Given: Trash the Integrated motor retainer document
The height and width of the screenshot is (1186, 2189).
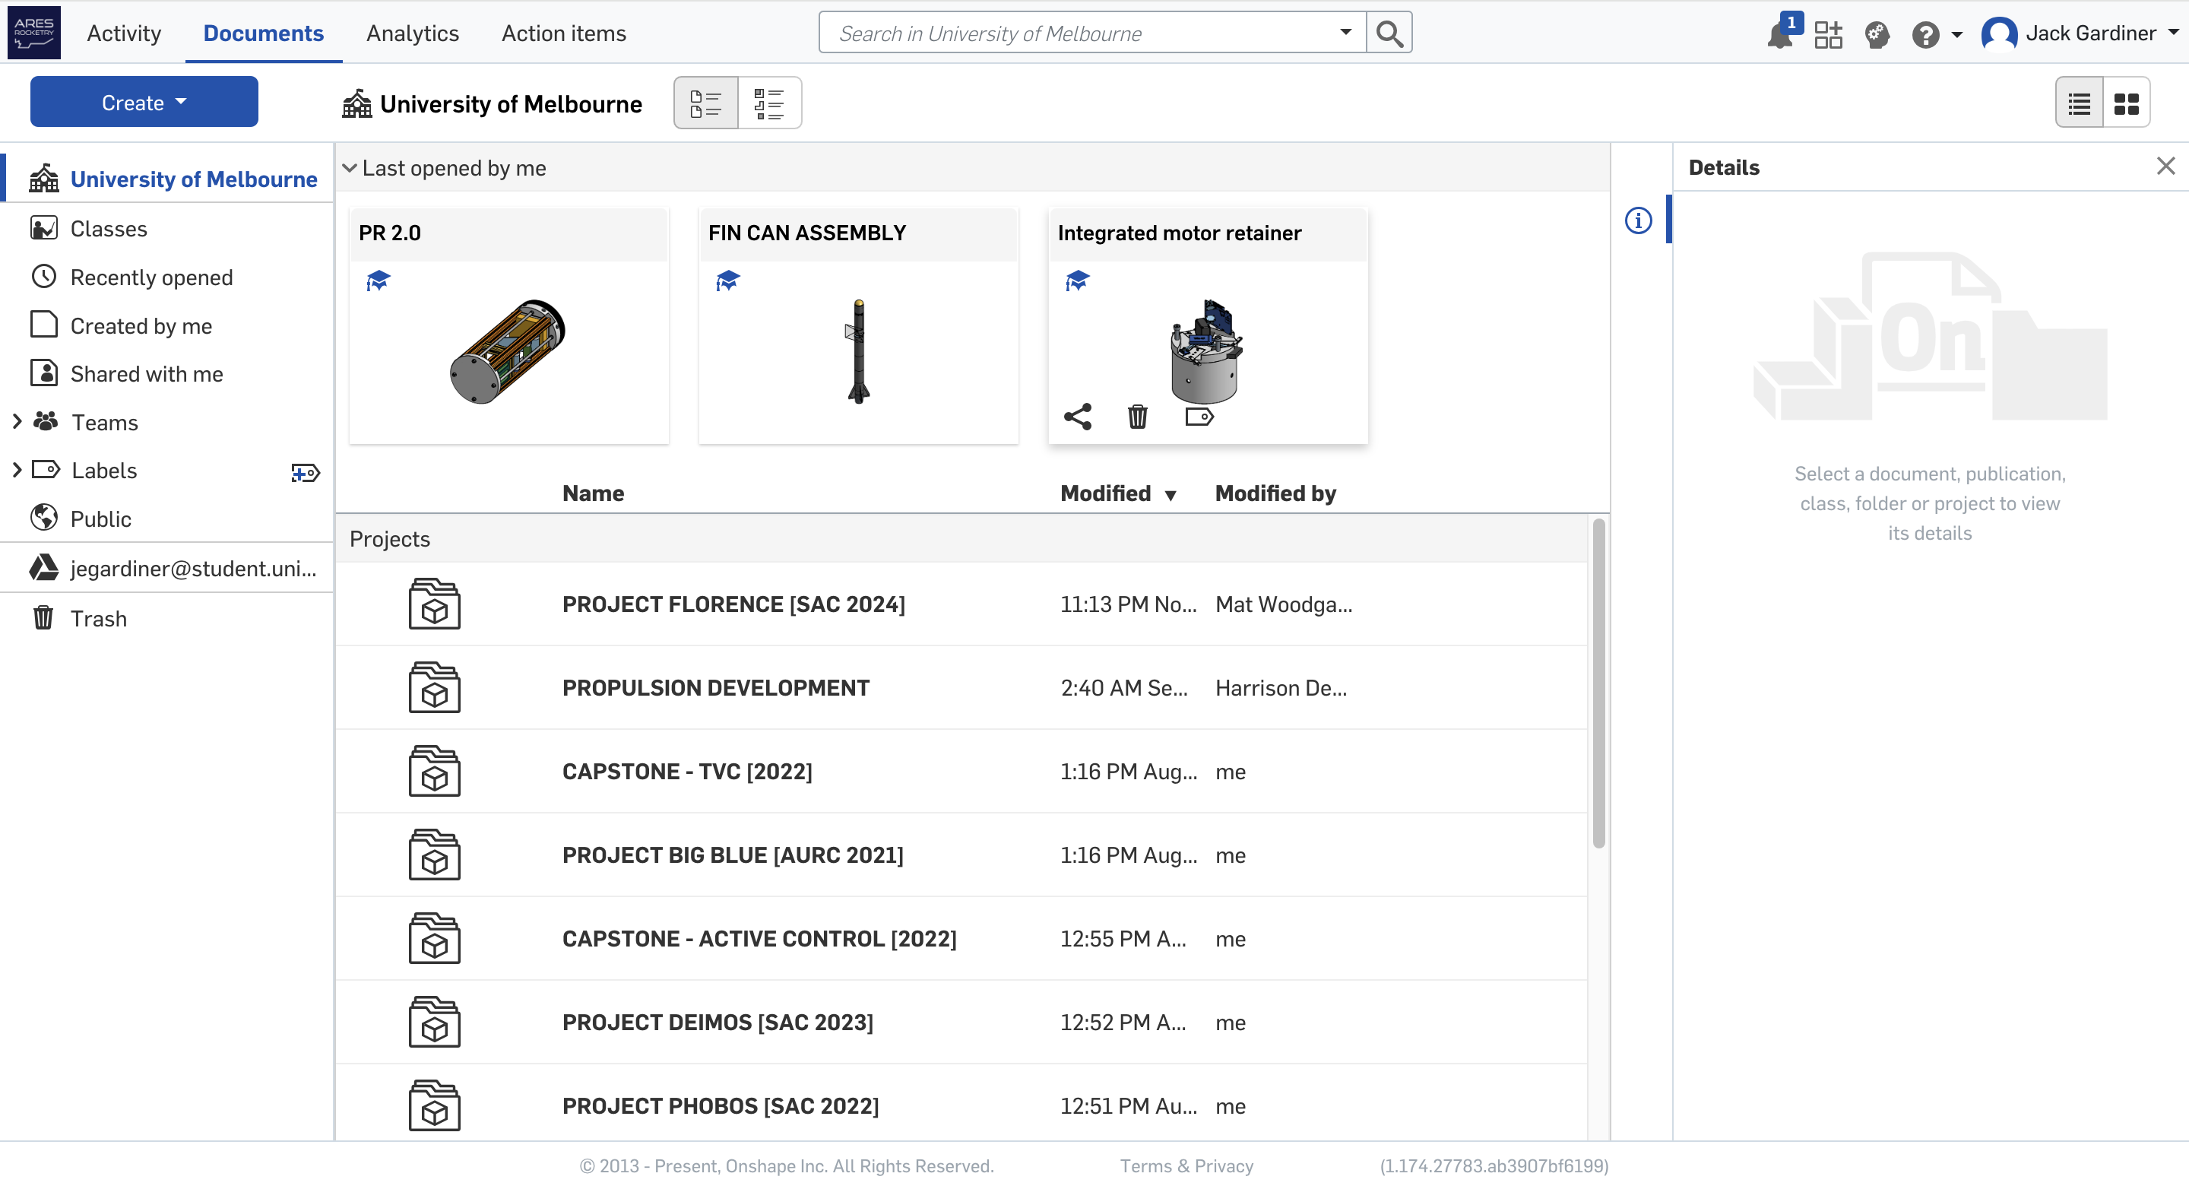Looking at the screenshot, I should 1137,417.
